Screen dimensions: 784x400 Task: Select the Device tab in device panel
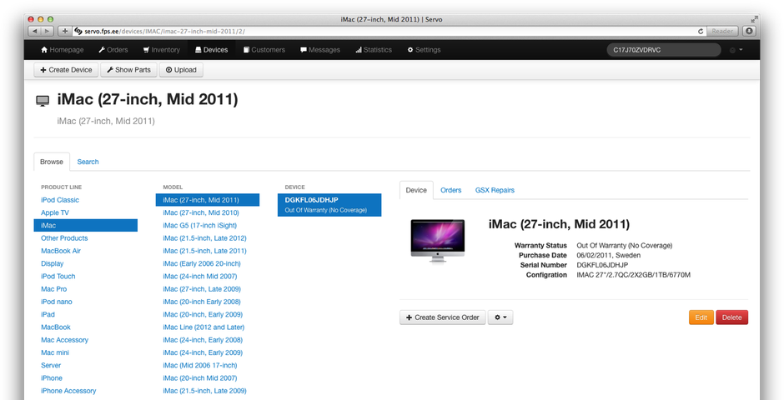[416, 190]
